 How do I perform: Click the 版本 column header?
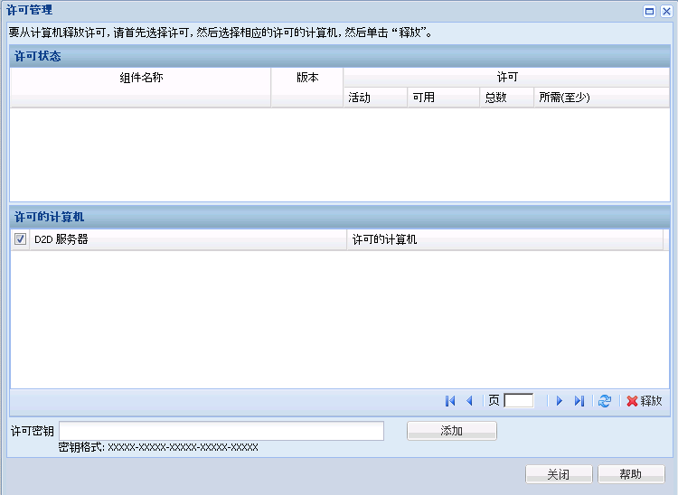(x=307, y=78)
